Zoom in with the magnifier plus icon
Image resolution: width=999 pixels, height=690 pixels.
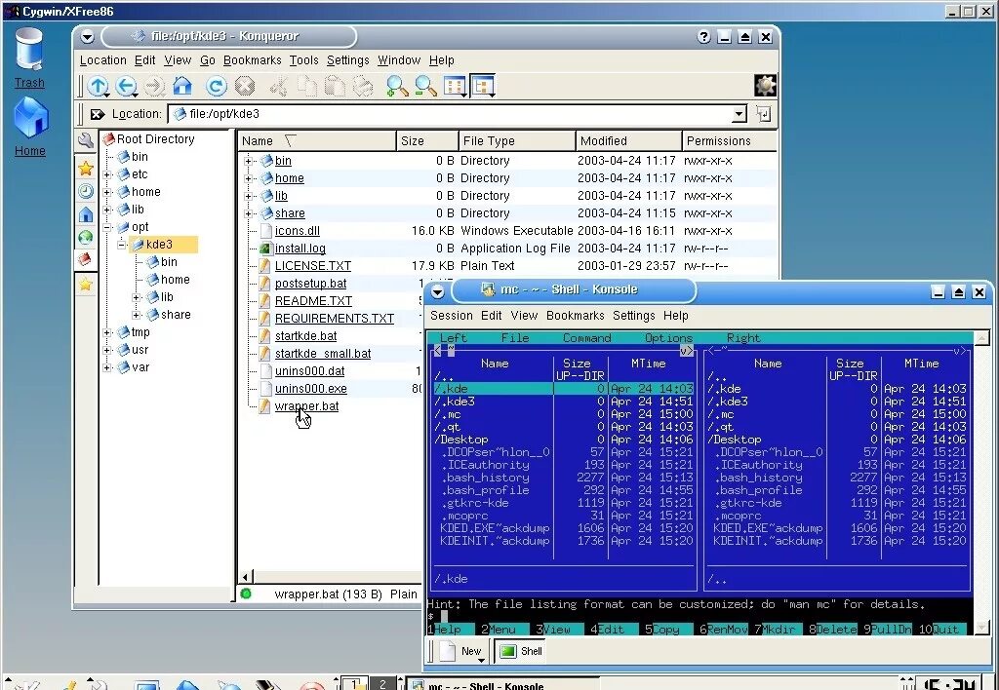[x=398, y=86]
